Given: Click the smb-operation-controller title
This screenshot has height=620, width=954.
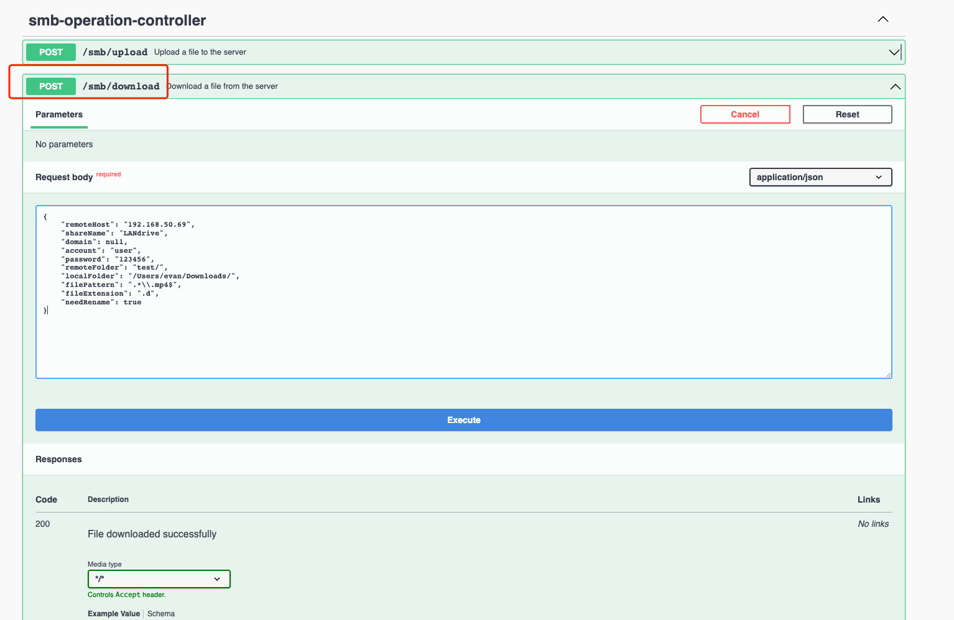Looking at the screenshot, I should [118, 21].
